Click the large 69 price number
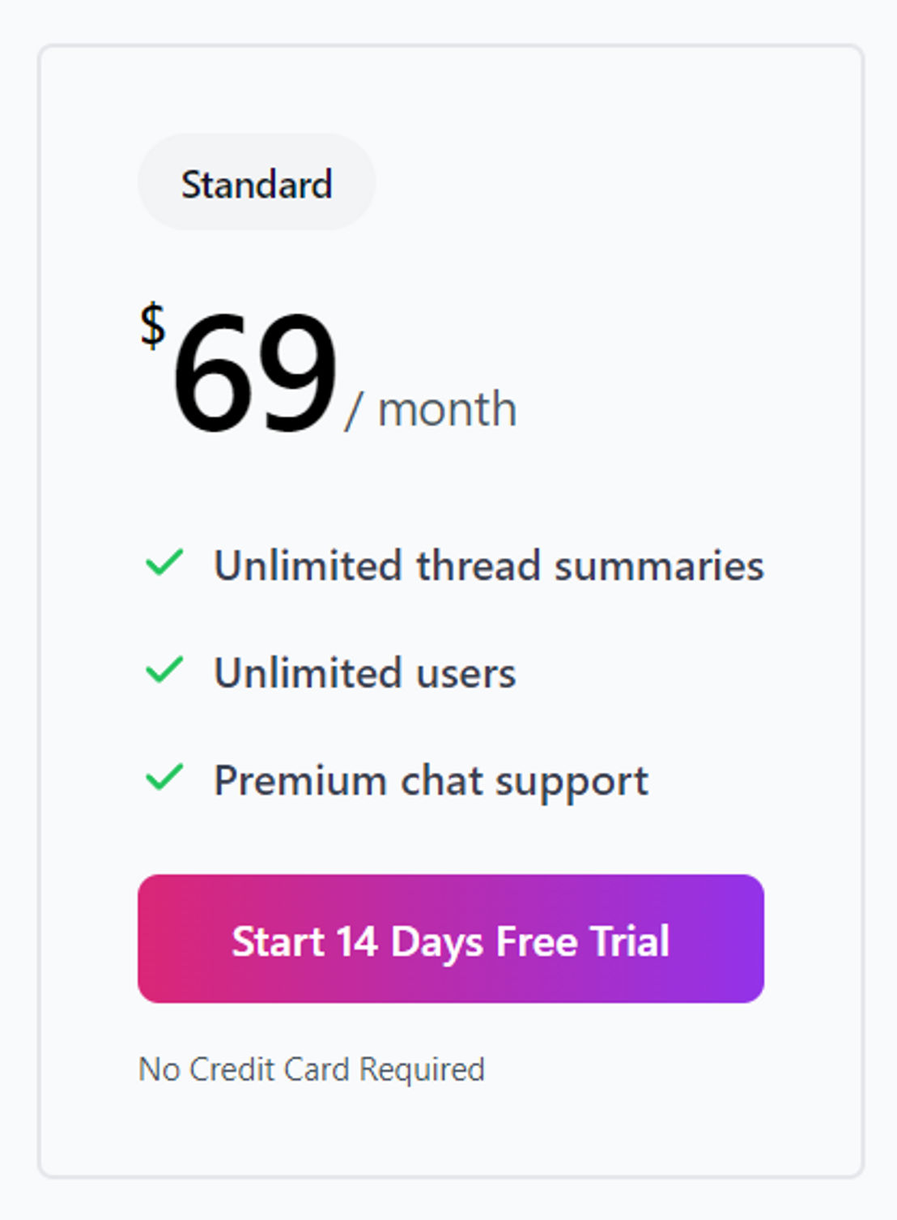Screen dimensions: 897x1220 pyautogui.click(x=255, y=373)
